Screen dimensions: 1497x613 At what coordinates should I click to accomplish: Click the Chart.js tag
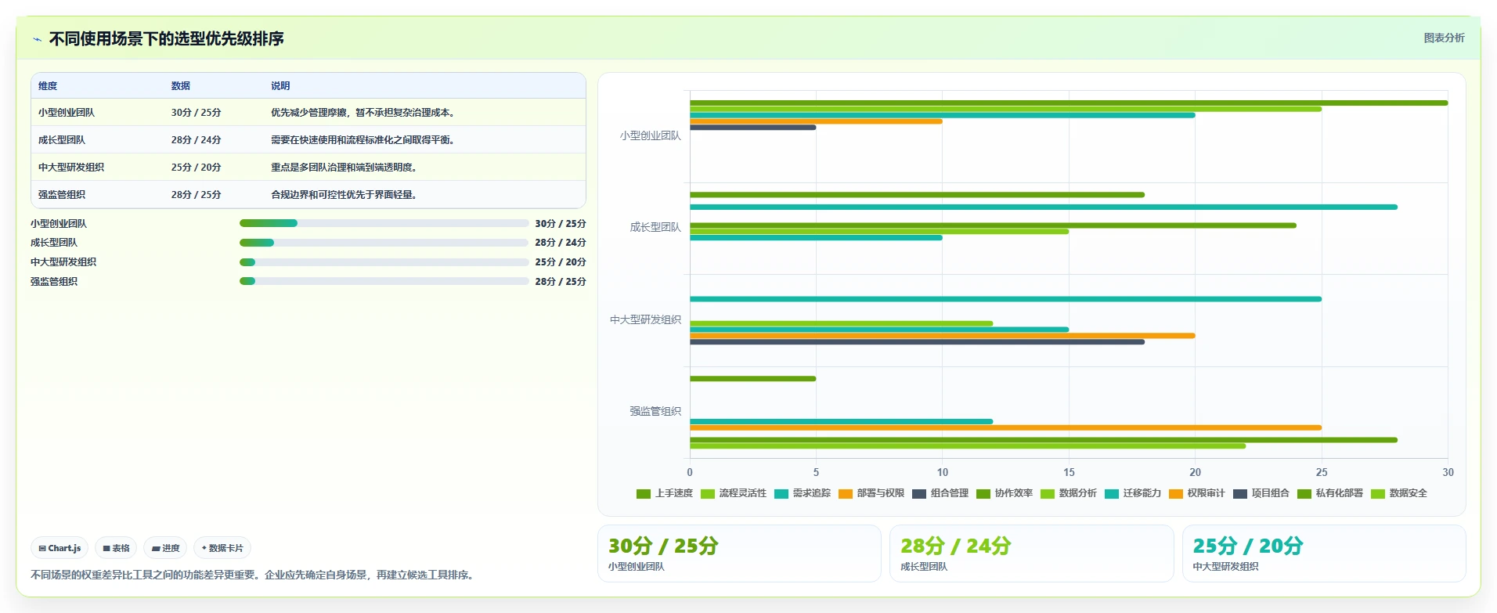(60, 548)
